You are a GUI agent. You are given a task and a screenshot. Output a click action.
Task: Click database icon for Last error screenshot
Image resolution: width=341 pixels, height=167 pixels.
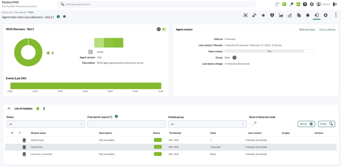[24, 154]
